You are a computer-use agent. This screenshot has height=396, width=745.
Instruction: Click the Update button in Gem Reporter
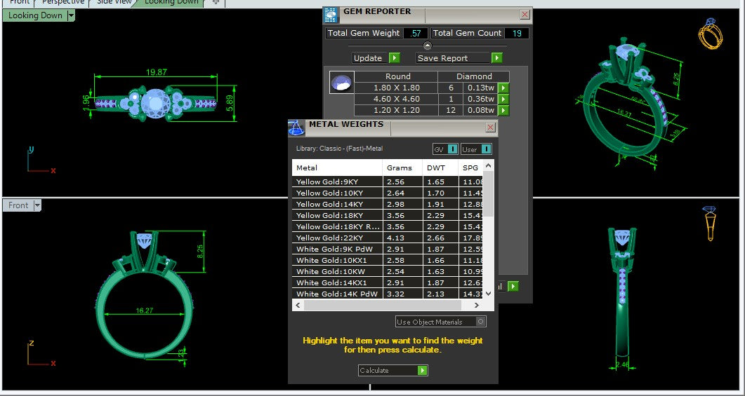tap(376, 58)
